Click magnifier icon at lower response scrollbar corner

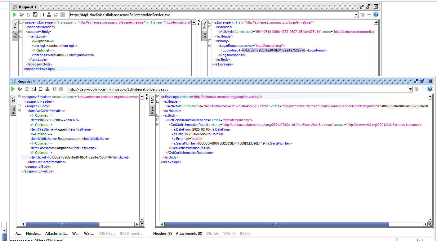coord(430,224)
